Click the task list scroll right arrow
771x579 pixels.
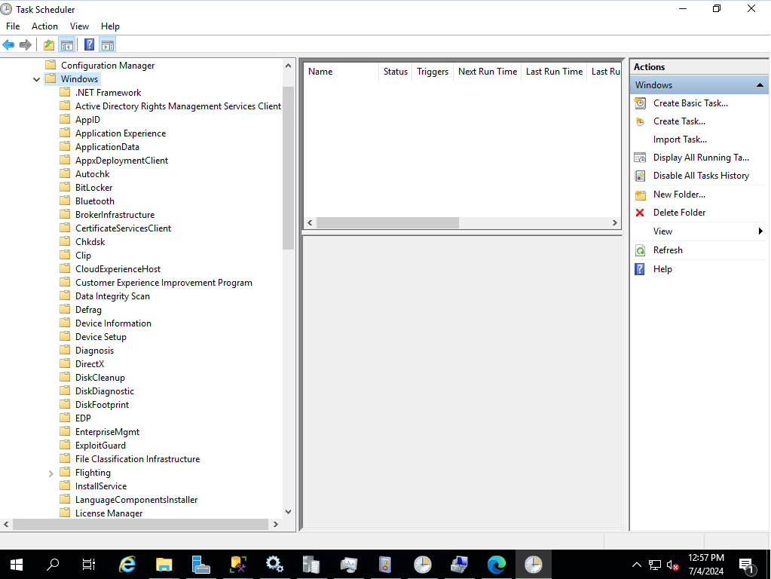point(615,223)
